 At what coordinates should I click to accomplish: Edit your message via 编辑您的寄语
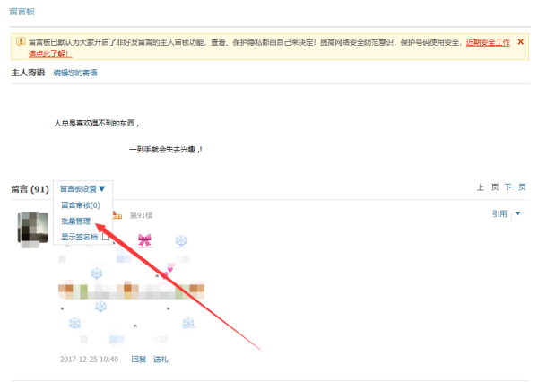75,73
